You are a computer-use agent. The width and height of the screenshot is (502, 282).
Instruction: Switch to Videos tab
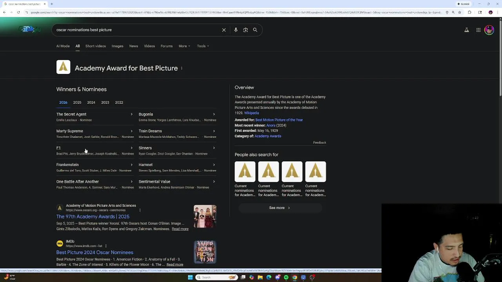[149, 46]
